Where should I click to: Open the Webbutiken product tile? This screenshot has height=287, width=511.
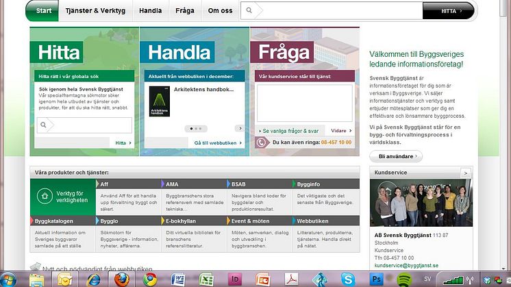coord(326,234)
